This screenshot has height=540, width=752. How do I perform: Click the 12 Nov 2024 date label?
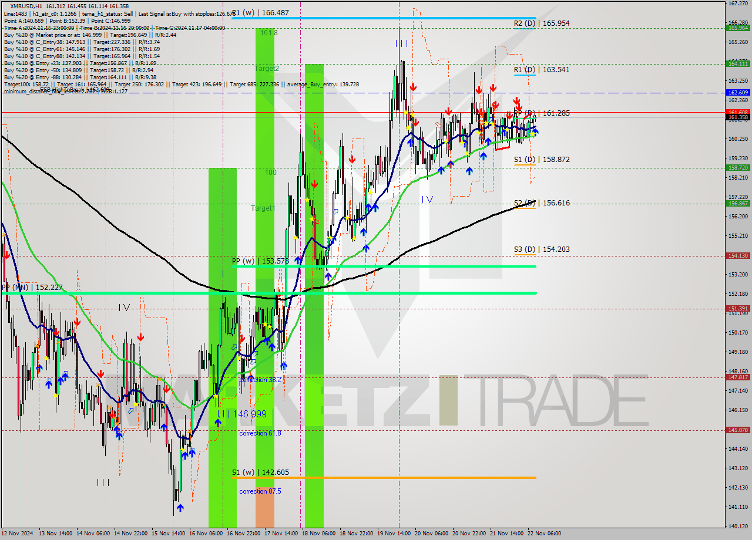point(16,534)
